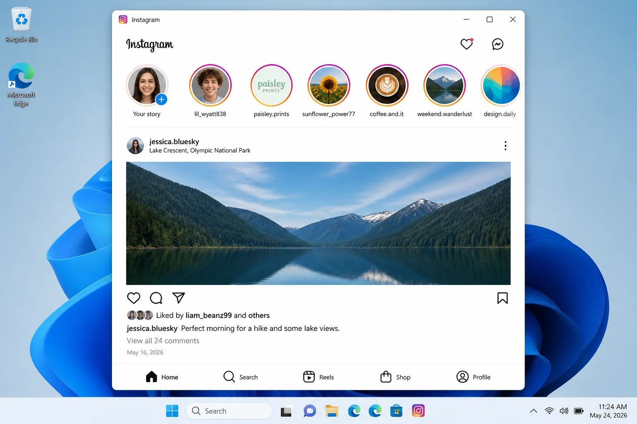Click the lake landscape post photo
Screen dimensions: 637x424
(318, 223)
